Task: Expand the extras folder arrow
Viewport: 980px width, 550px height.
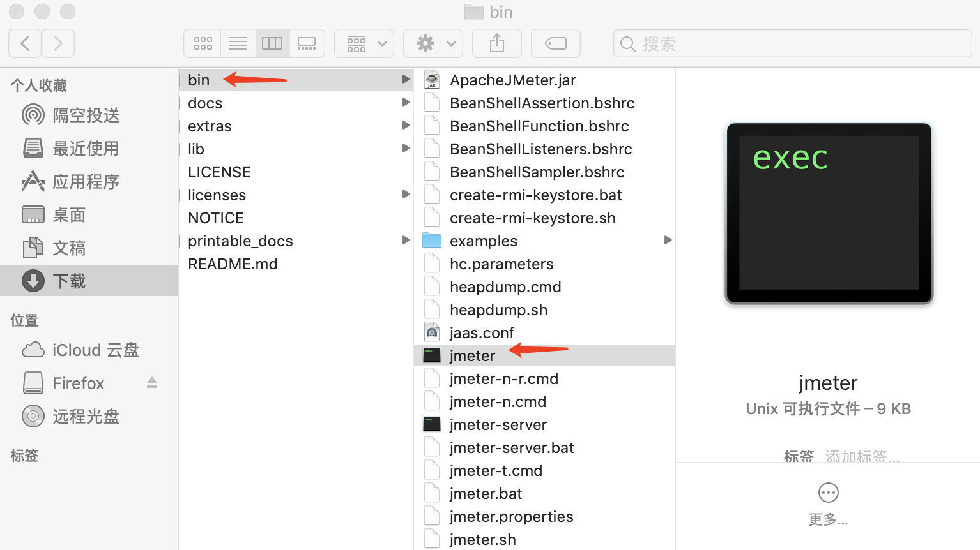Action: point(406,126)
